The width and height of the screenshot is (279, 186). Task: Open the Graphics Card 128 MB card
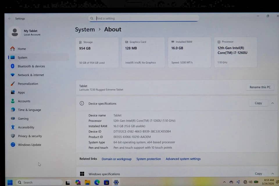(x=143, y=52)
